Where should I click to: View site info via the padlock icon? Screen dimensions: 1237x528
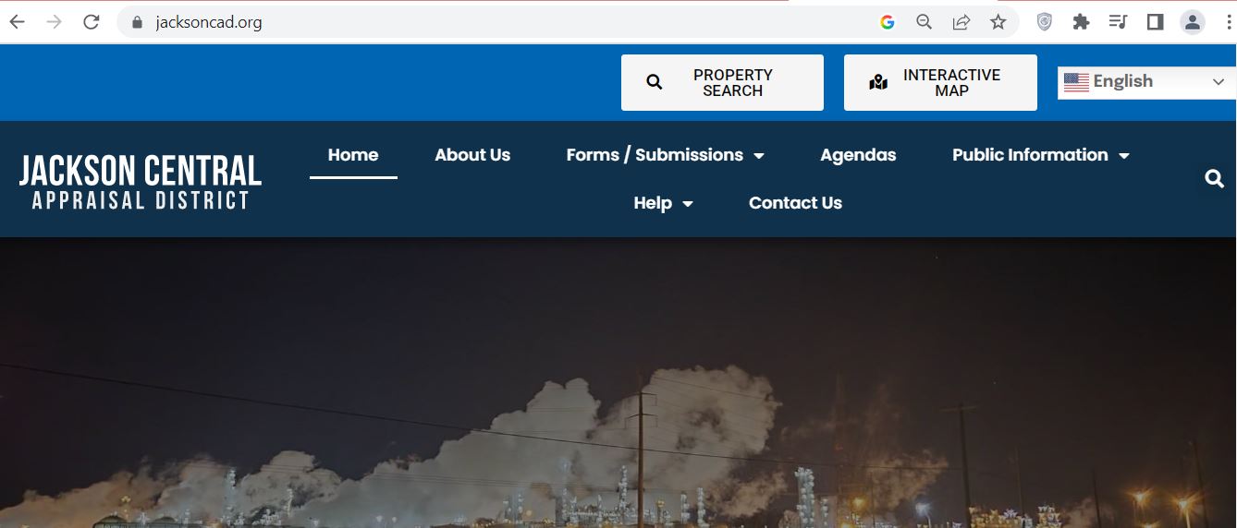(138, 22)
